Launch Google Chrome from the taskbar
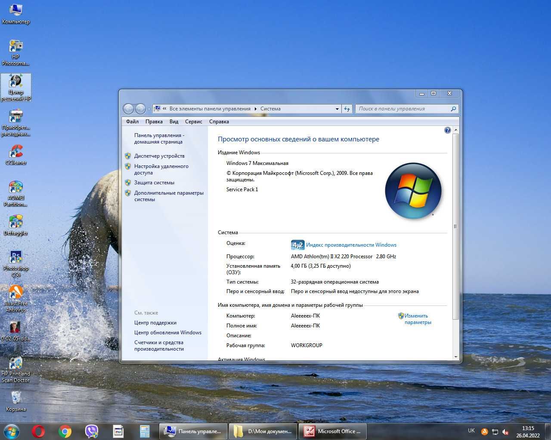This screenshot has height=440, width=551. (x=65, y=431)
